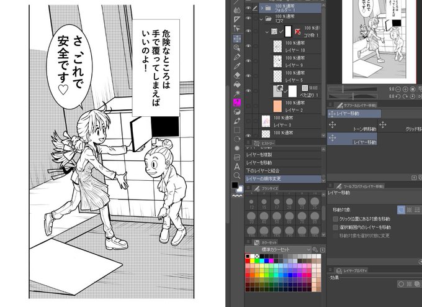Expand the フォルダー 1 folder chevron
The image size is (422, 307).
[262, 8]
